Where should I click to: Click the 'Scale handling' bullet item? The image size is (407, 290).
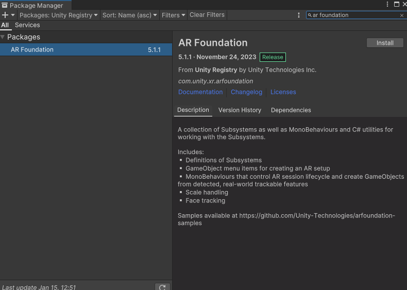(207, 192)
